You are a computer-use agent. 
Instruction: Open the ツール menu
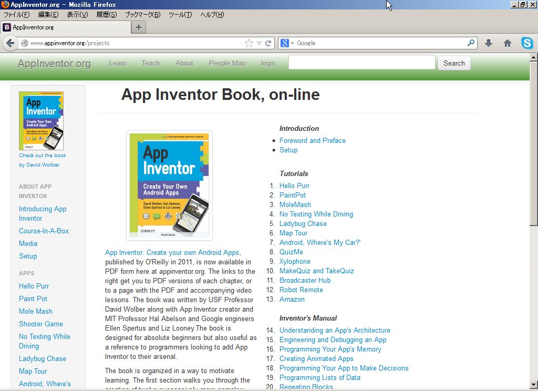coord(180,15)
